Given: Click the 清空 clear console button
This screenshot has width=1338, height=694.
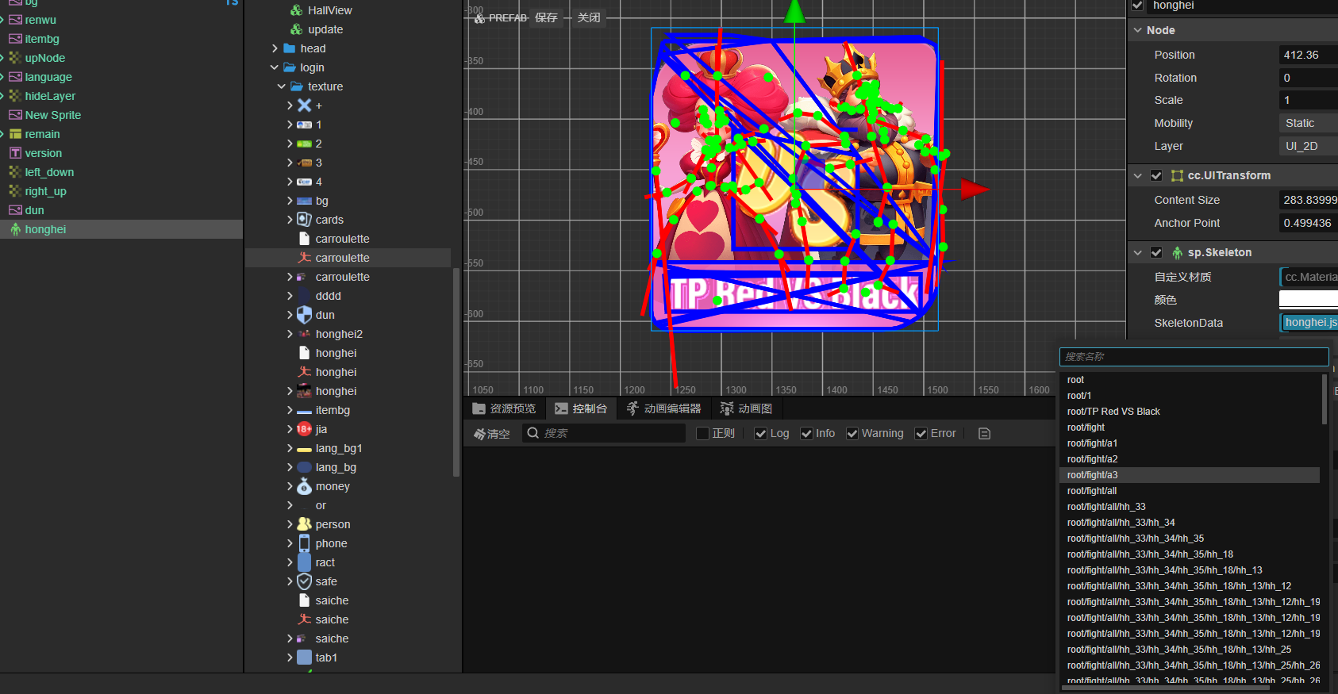Looking at the screenshot, I should click(x=492, y=433).
